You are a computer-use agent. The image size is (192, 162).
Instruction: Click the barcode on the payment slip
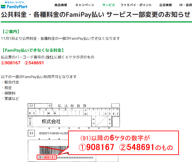click(x=54, y=150)
